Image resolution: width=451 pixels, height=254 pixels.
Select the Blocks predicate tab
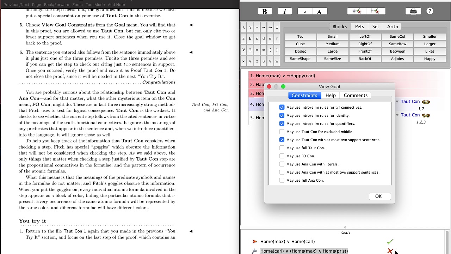click(x=340, y=26)
